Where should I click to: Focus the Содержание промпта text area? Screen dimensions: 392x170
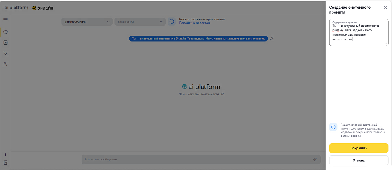point(358,33)
